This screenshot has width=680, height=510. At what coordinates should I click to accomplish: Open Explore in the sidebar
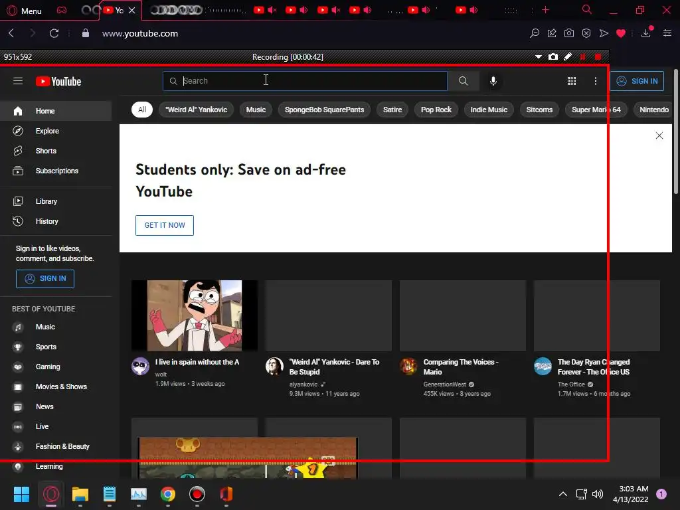pos(56,131)
